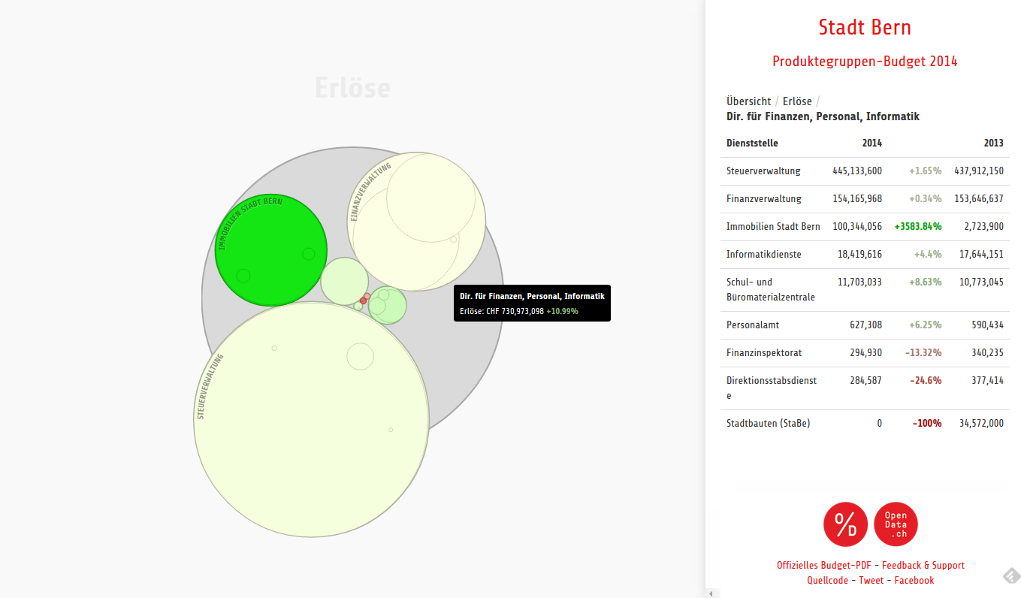Select the Finanzverwaltung bubble
Image resolution: width=1021 pixels, height=598 pixels.
(417, 222)
